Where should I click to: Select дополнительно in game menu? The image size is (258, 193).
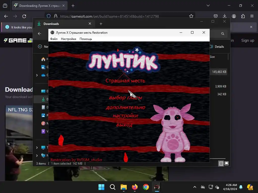pos(125,108)
